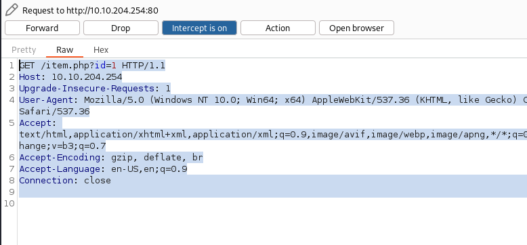Switch to the Hex view tab

pos(101,49)
